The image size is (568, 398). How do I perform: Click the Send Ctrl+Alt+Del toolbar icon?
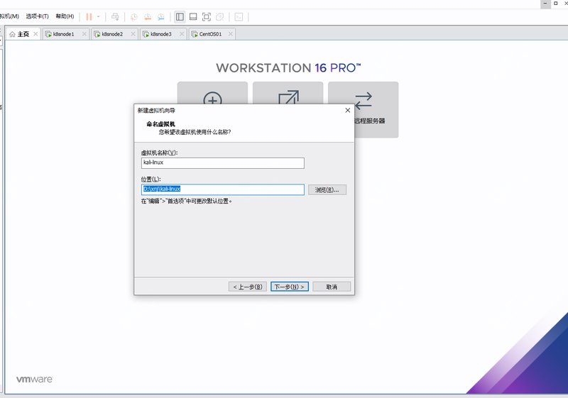coord(115,16)
